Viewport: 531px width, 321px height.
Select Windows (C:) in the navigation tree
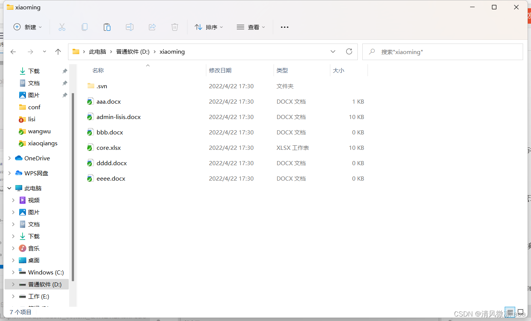coord(46,272)
